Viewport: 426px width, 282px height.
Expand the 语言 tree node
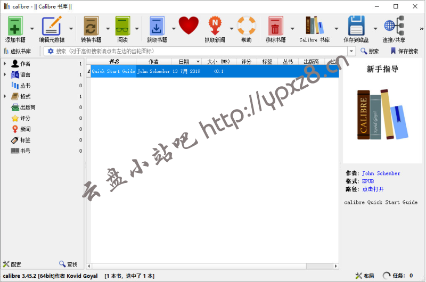pos(5,74)
